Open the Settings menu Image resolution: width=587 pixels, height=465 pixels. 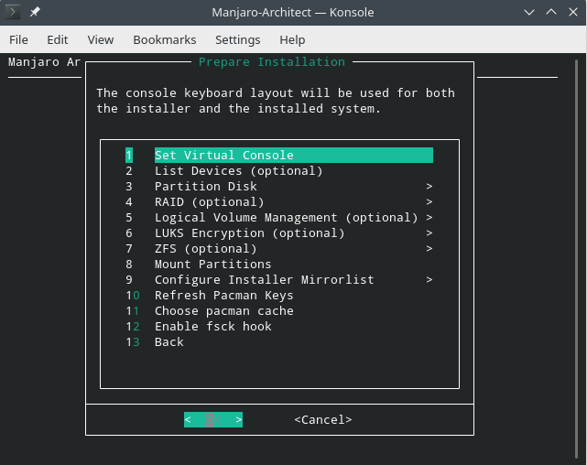point(237,39)
